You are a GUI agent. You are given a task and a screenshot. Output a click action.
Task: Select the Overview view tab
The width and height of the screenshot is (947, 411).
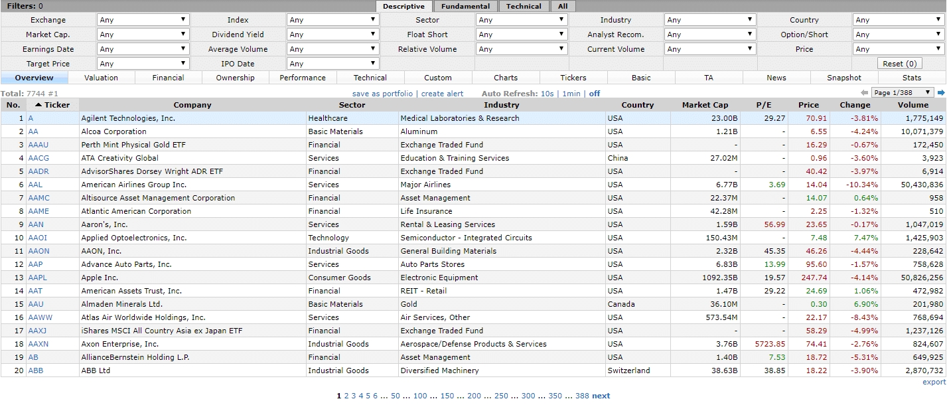(34, 78)
